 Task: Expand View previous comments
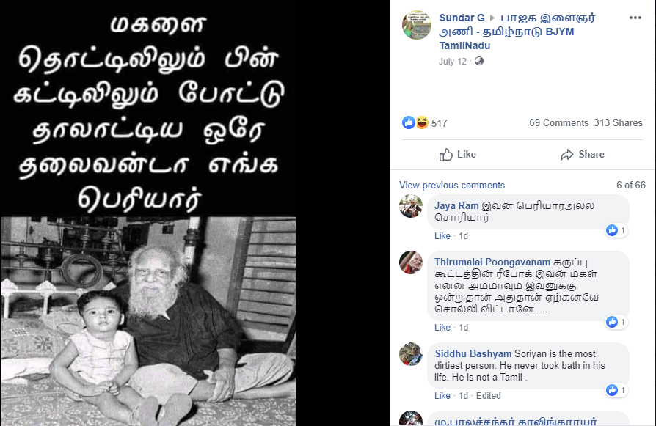[x=452, y=186]
